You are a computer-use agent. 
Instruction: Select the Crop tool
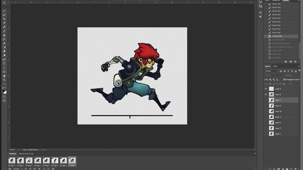click(4, 19)
